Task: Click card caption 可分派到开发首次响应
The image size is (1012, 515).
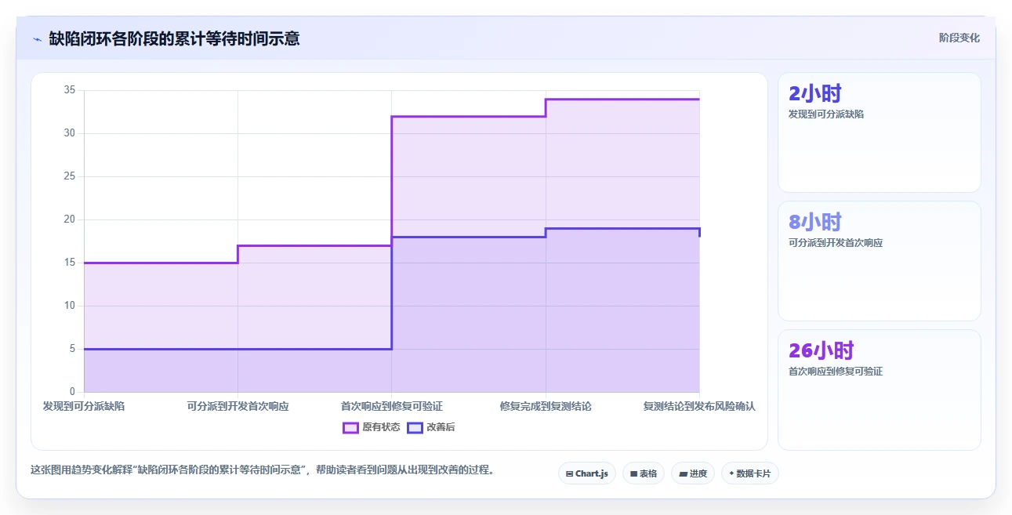Action: [x=836, y=243]
